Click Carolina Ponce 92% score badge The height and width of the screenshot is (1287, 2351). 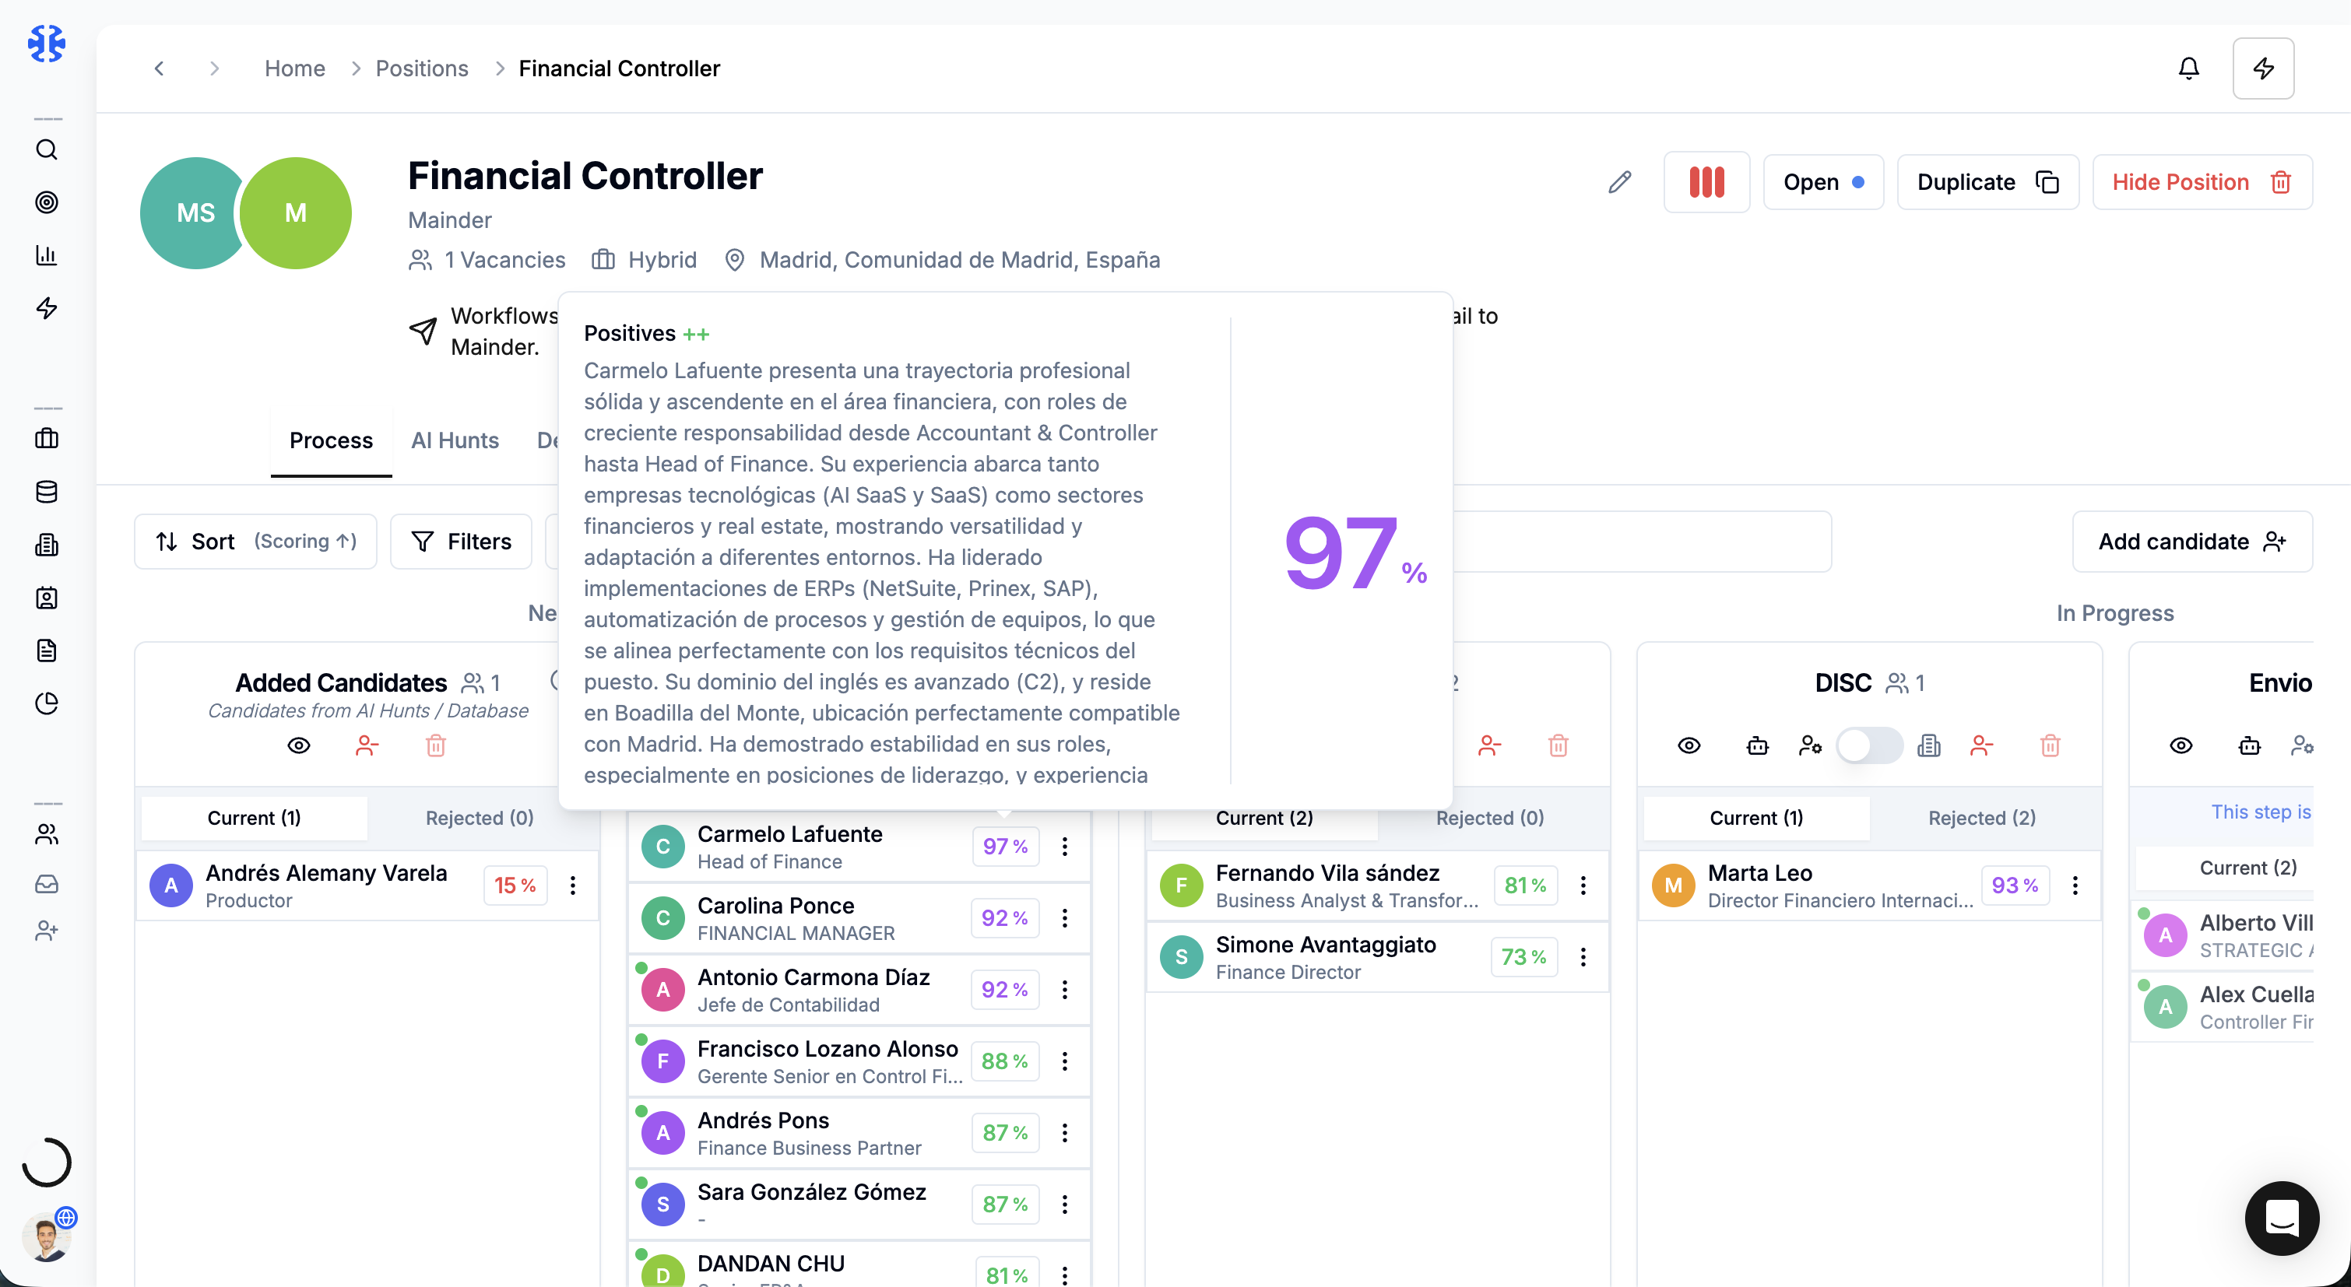tap(1004, 918)
